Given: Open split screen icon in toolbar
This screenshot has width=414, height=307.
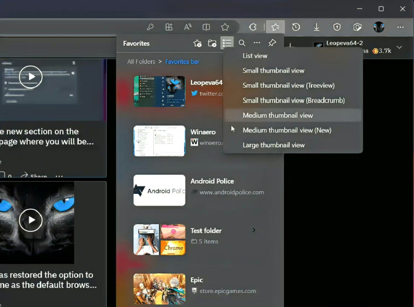Looking at the screenshot, I should pos(206,27).
